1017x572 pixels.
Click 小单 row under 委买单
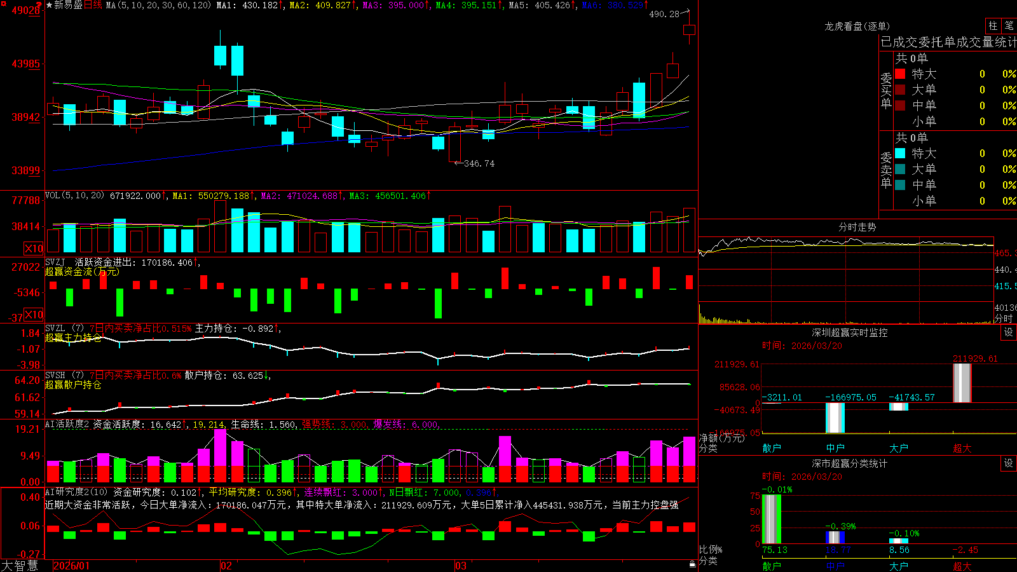955,121
